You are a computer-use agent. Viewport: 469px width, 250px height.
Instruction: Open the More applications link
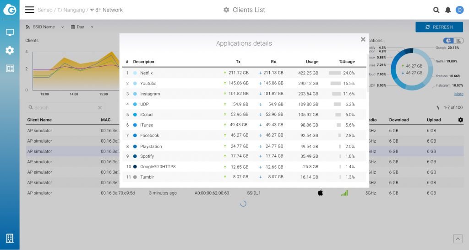pos(458,94)
